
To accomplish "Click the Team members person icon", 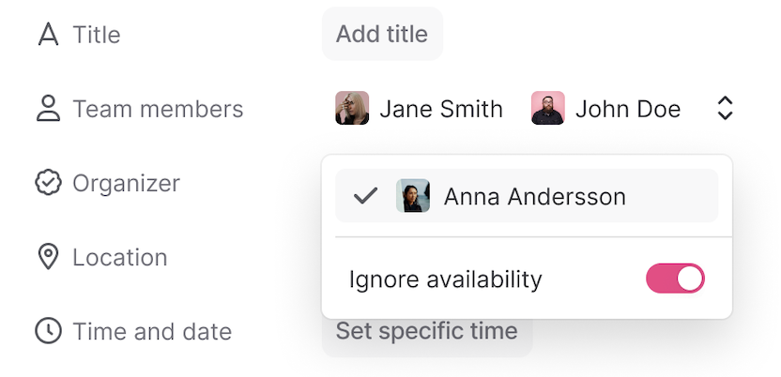I will pyautogui.click(x=47, y=109).
